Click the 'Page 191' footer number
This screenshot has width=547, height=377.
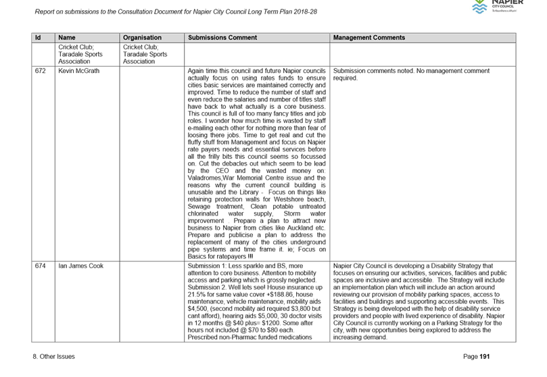pyautogui.click(x=476, y=357)
